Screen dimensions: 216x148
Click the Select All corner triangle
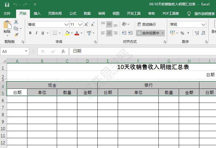(x=5, y=61)
